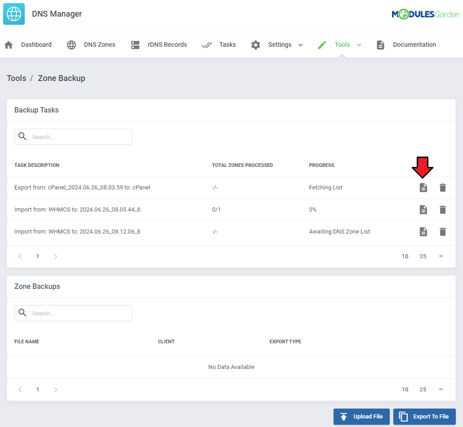Image resolution: width=463 pixels, height=427 pixels.
Task: Open ModulesGarden logo link
Action: (x=425, y=14)
